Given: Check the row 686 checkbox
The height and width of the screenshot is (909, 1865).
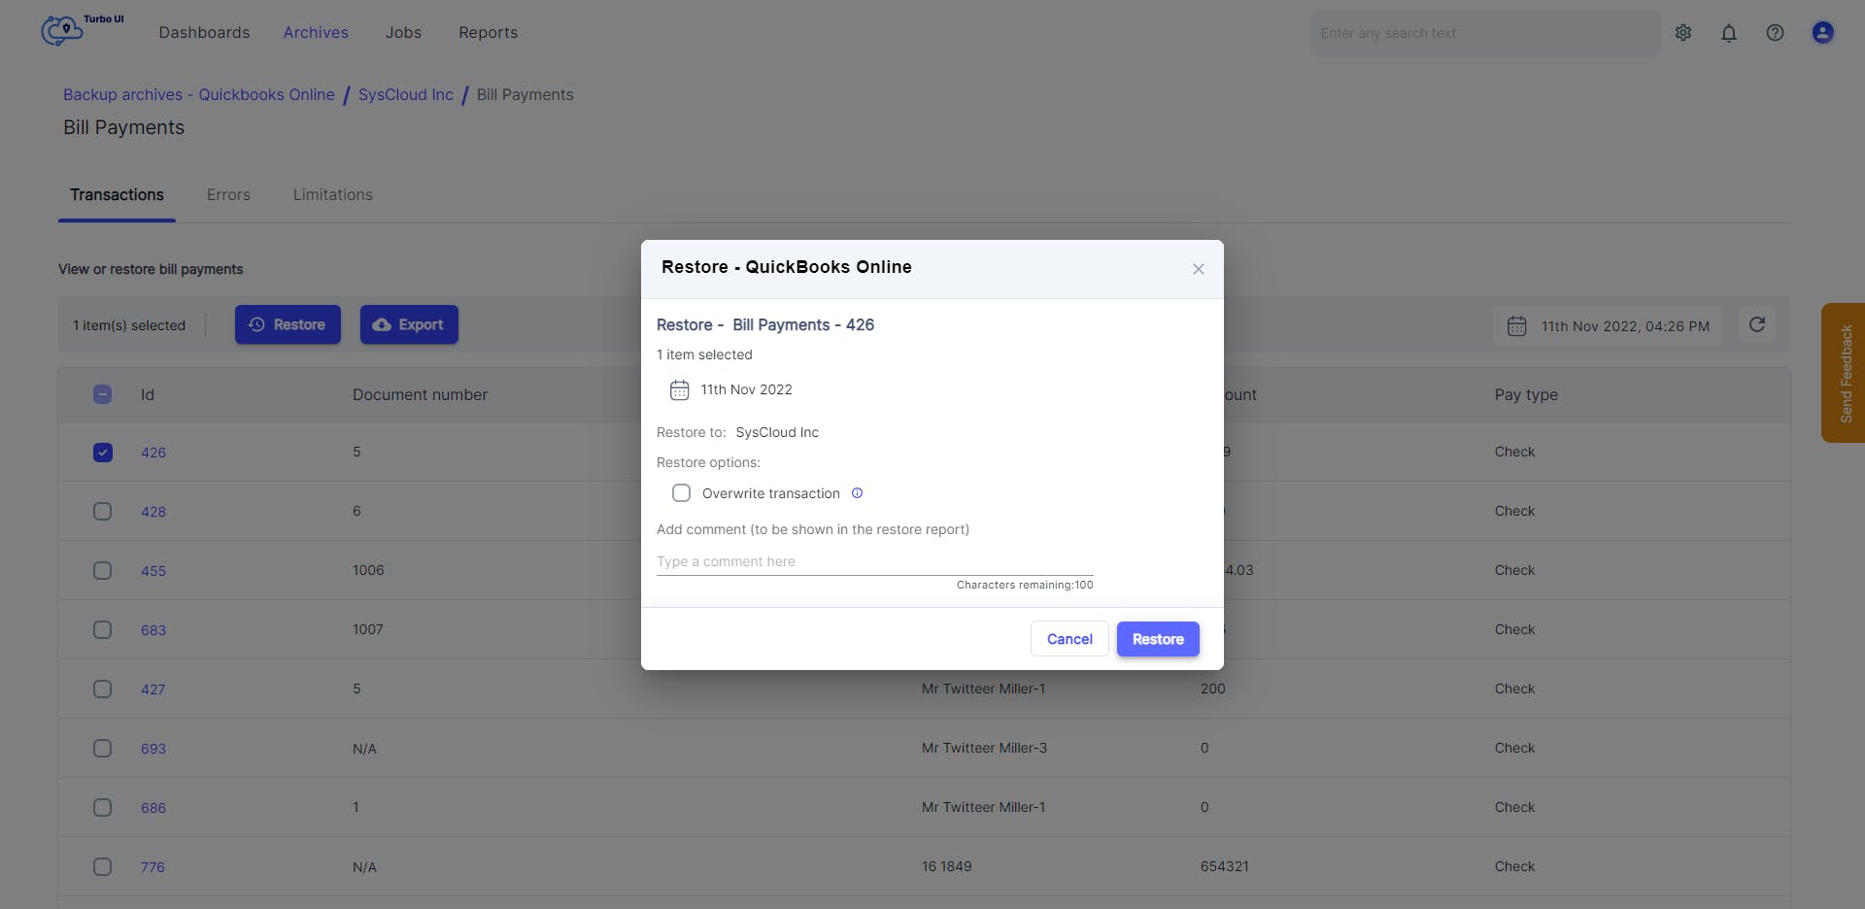Looking at the screenshot, I should pyautogui.click(x=102, y=808).
